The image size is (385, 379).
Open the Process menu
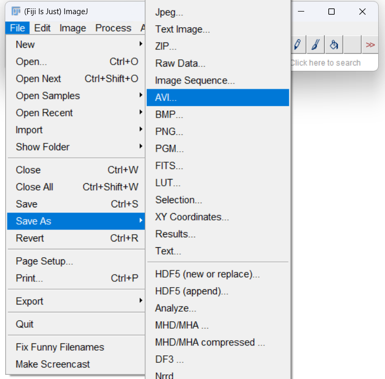(x=113, y=28)
